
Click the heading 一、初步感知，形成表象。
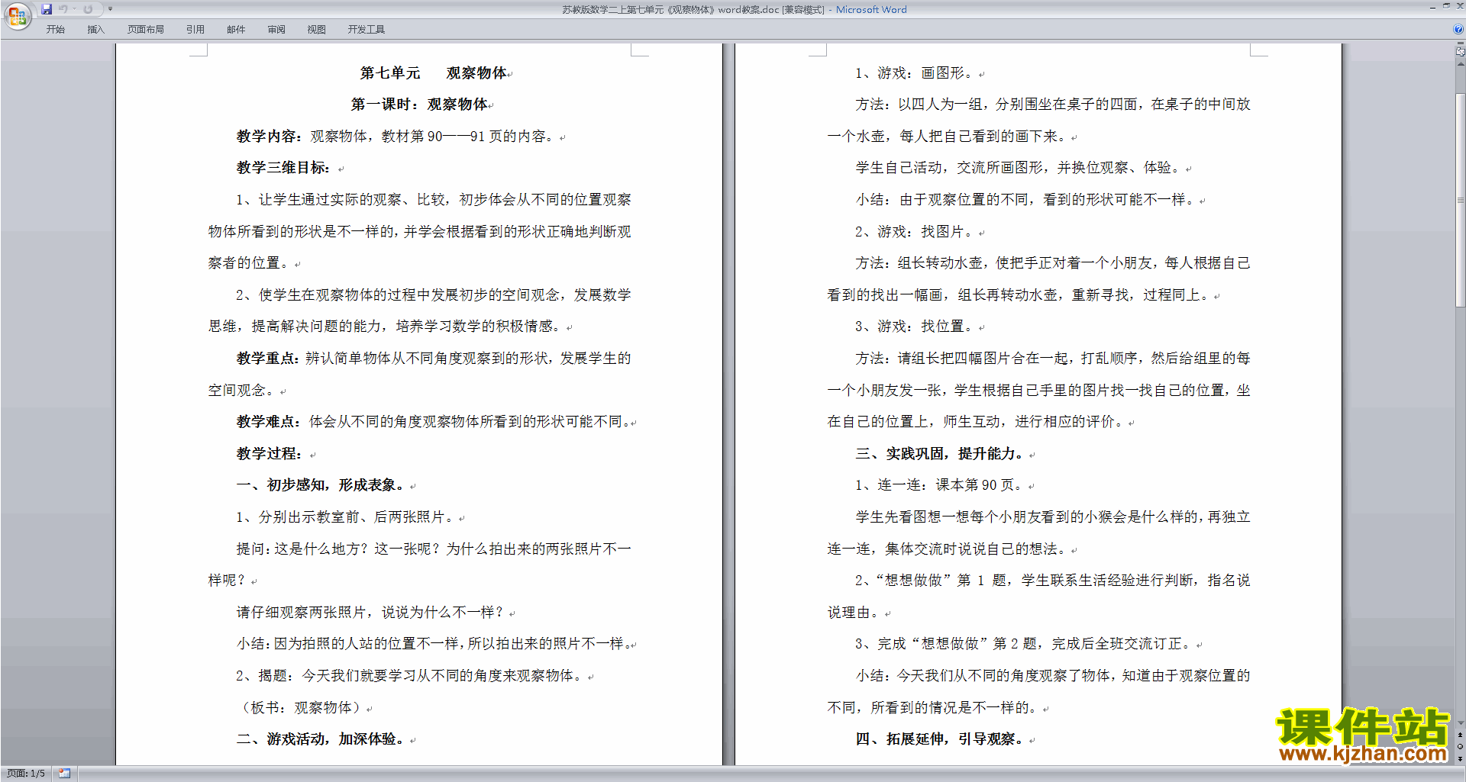click(321, 485)
